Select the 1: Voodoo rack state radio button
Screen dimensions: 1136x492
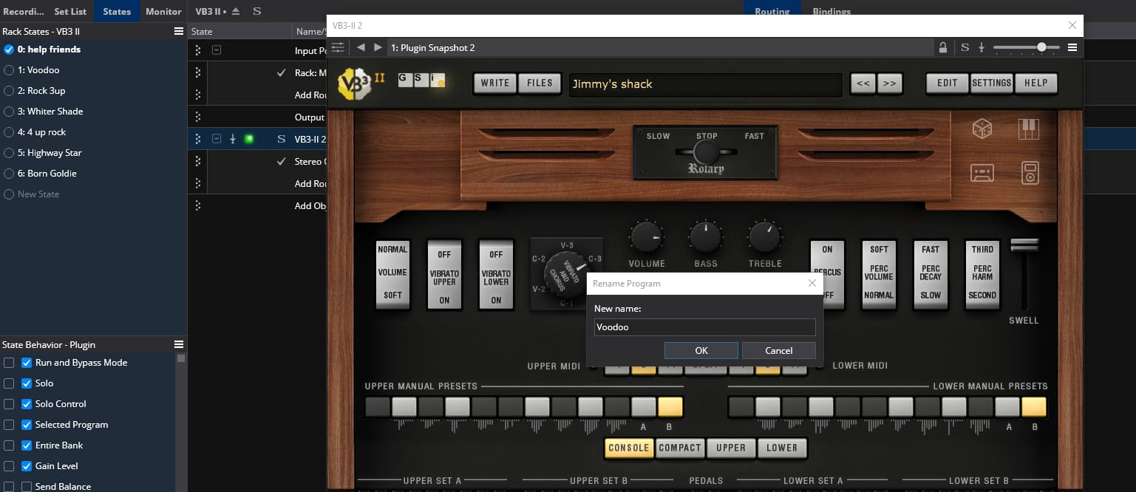click(9, 70)
